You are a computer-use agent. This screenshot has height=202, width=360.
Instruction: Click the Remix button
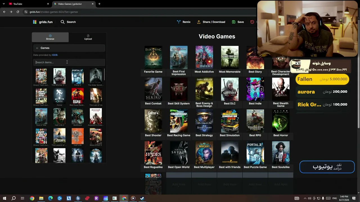coord(184,22)
